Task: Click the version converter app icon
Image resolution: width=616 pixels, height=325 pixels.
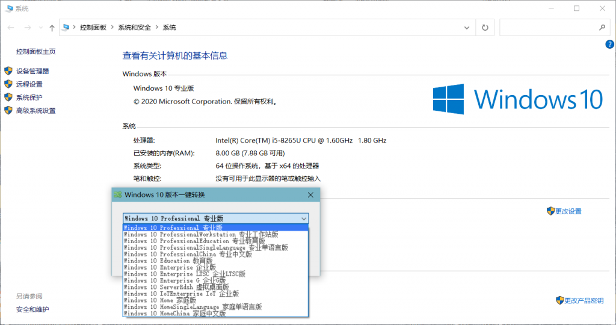Action: click(x=118, y=194)
